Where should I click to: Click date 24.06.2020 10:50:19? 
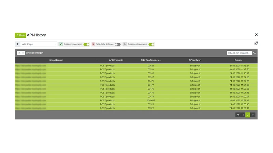click(239, 108)
